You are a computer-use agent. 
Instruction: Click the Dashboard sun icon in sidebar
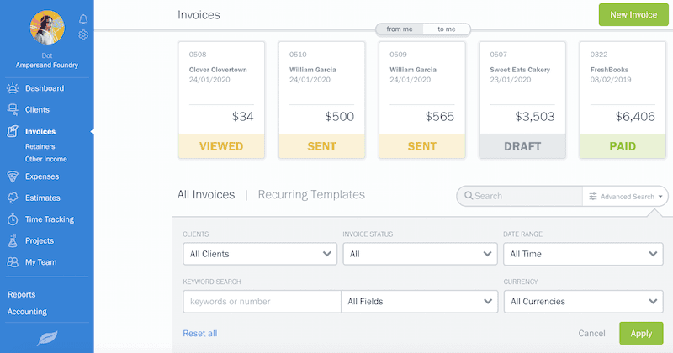pos(13,88)
